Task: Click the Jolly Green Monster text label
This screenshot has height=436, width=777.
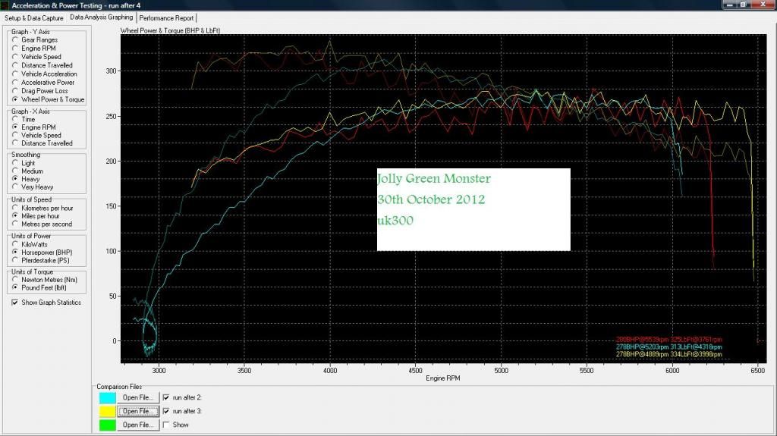Action: [434, 180]
